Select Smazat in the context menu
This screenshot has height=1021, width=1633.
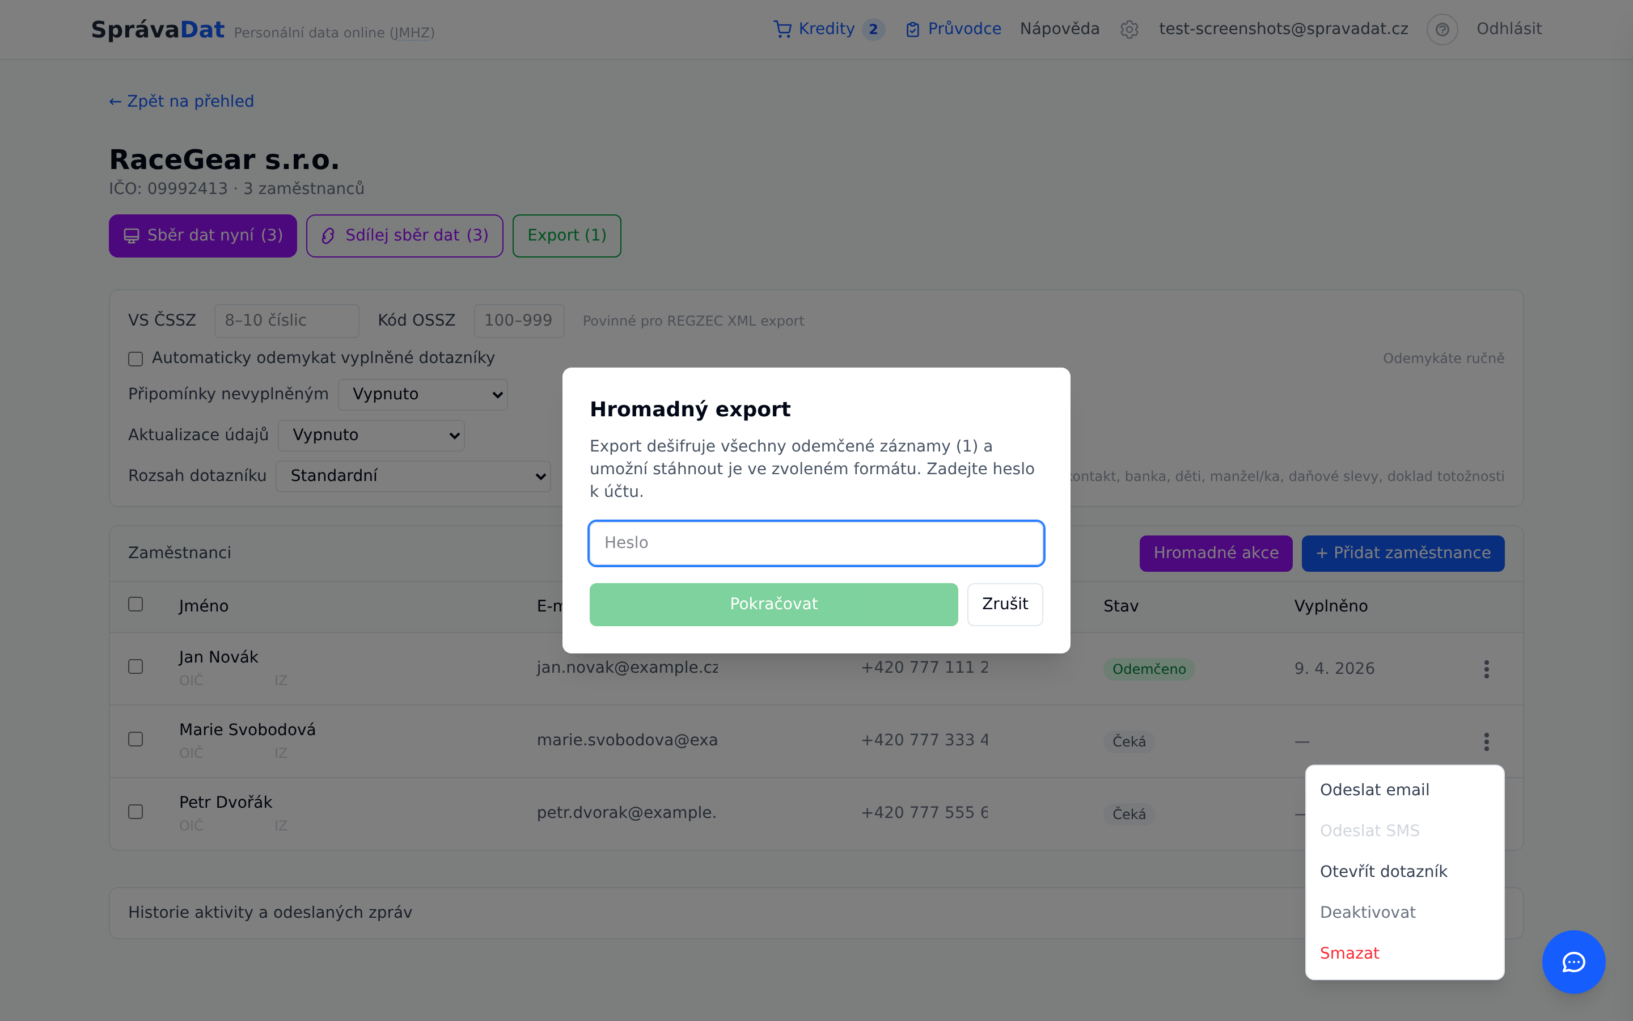[1349, 953]
